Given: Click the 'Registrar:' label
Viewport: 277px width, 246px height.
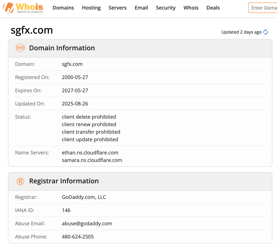Looking at the screenshot, I should tap(26, 197).
